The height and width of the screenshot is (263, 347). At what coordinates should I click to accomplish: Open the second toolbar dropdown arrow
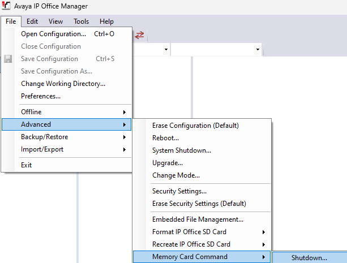point(258,49)
